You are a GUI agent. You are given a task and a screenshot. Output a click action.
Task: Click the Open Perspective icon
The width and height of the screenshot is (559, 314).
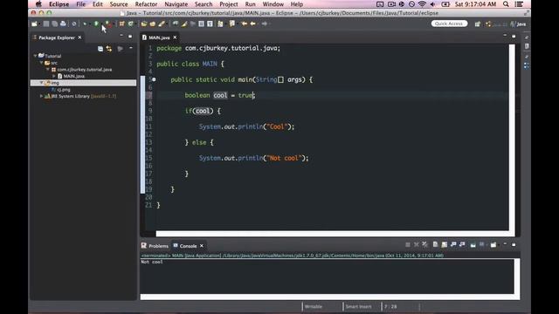click(478, 24)
